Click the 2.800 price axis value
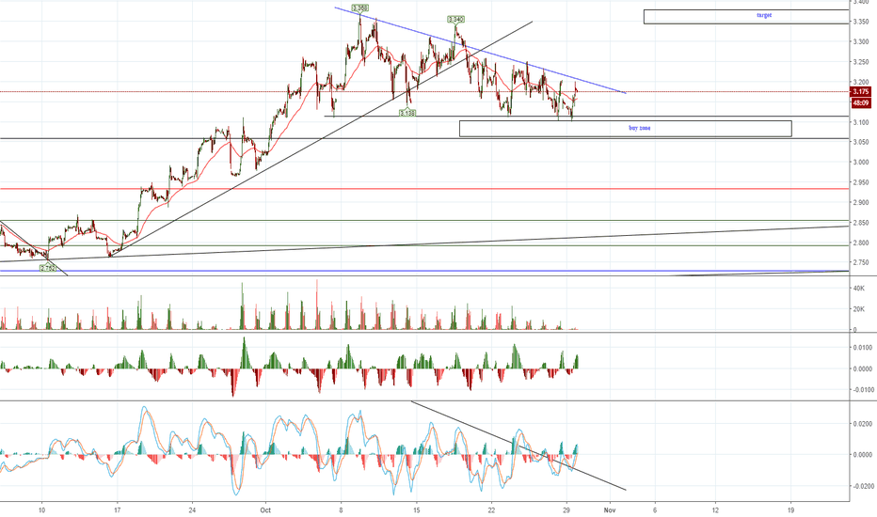The image size is (877, 517). 860,243
